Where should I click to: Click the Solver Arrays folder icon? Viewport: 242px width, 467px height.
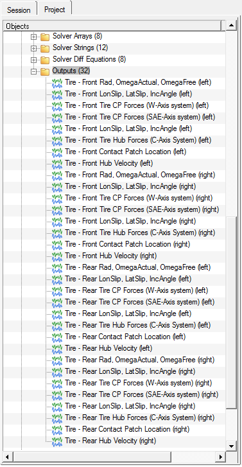point(45,37)
